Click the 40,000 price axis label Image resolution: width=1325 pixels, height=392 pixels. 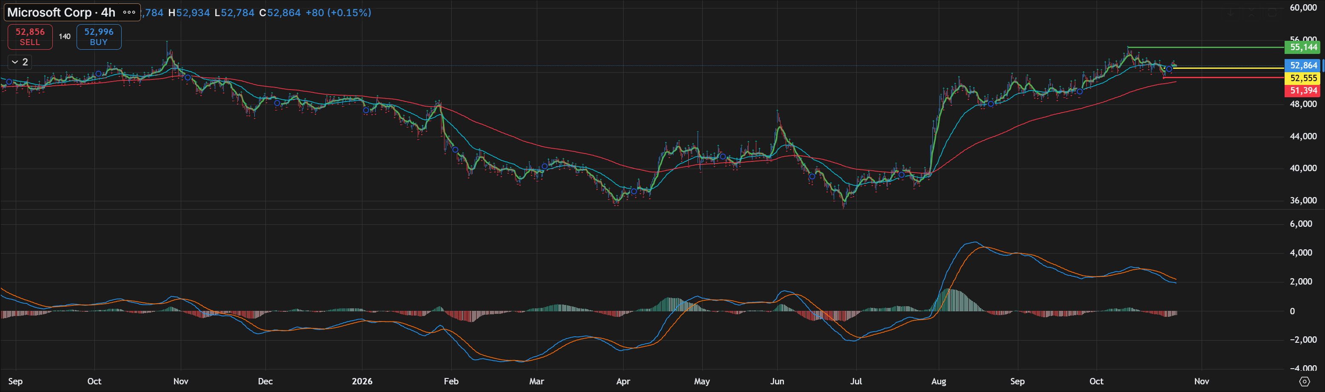1303,168
